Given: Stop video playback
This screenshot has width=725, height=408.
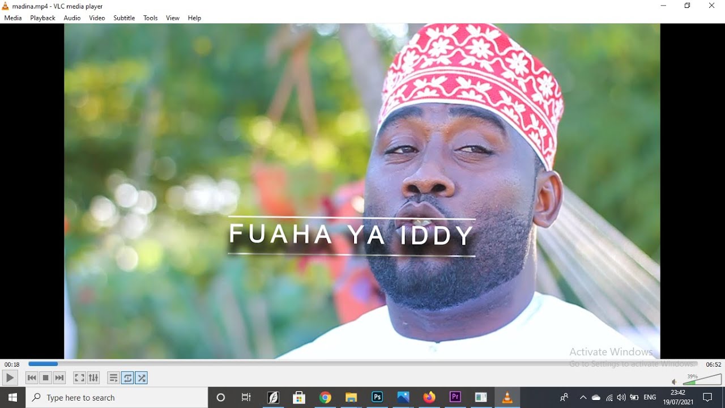Looking at the screenshot, I should 46,378.
